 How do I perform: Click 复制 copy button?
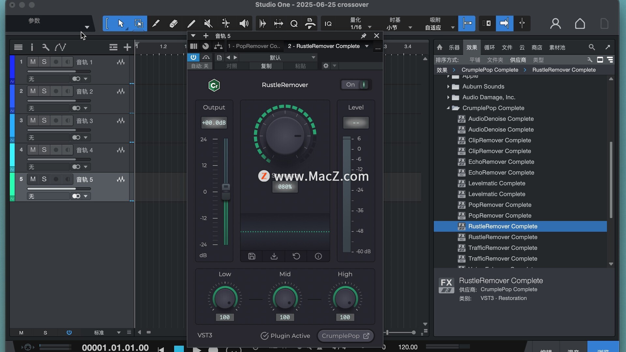(x=266, y=66)
